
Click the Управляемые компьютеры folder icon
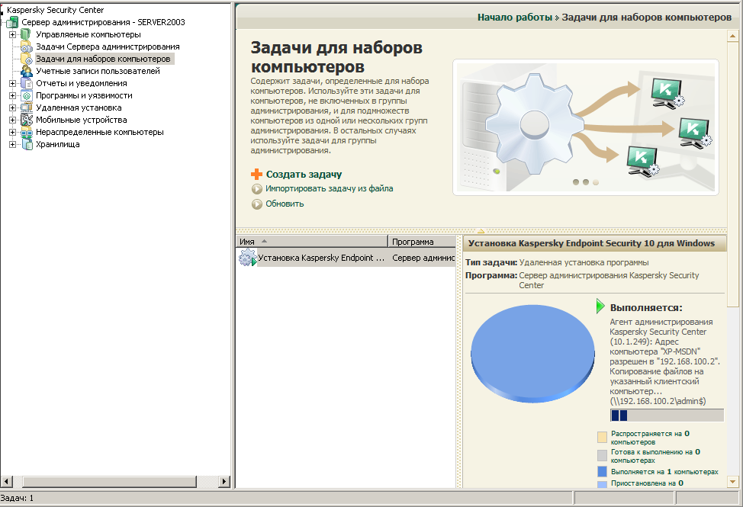coord(26,34)
